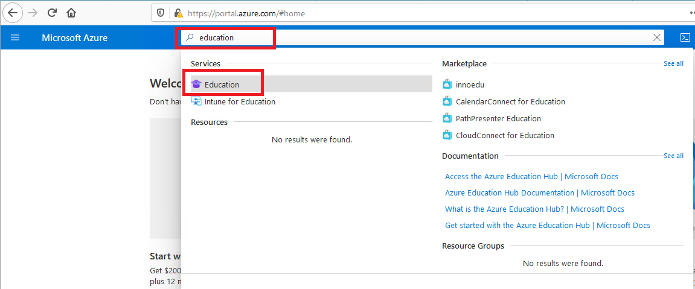Click the Intune for Education service icon

[196, 101]
